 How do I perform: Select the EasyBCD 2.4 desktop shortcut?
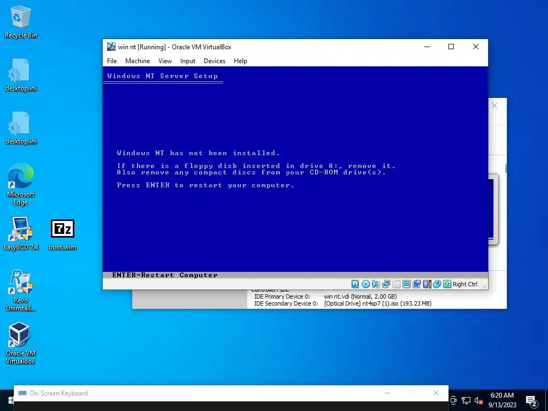(21, 233)
